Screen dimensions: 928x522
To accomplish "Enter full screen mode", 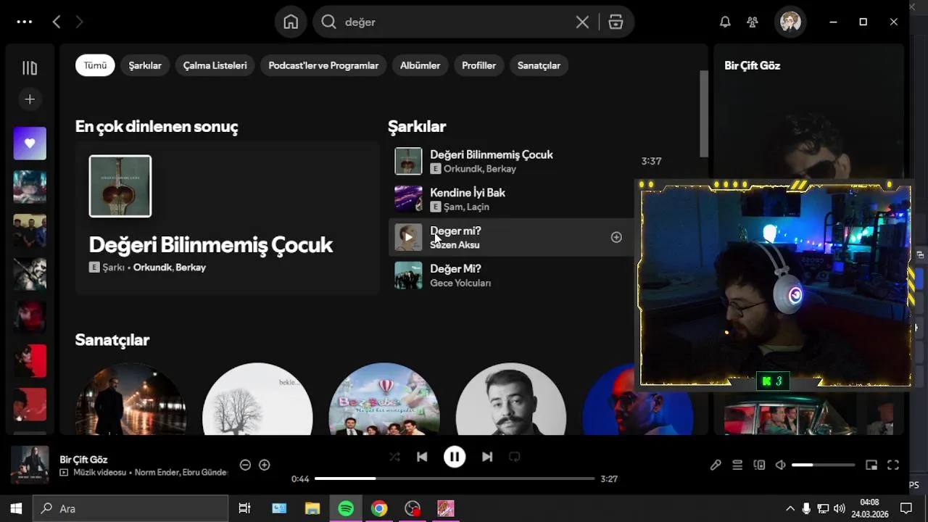I will pyautogui.click(x=893, y=465).
